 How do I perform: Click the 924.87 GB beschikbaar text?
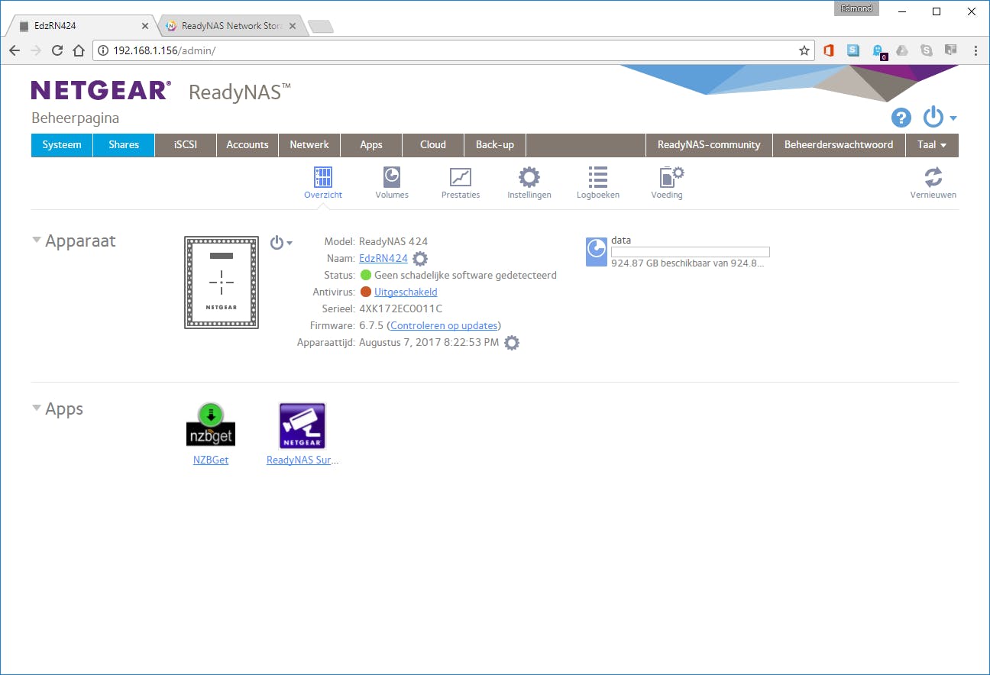[687, 263]
